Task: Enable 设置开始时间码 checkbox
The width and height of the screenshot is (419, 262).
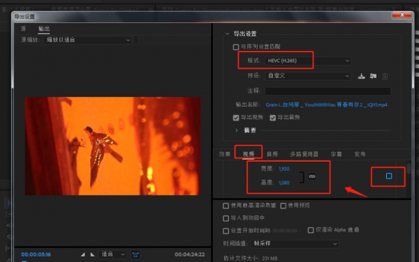Action: pos(226,231)
